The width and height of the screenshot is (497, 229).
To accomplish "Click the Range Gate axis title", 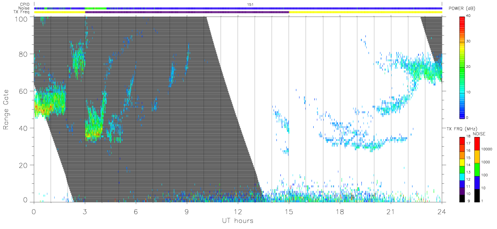I will [6, 109].
